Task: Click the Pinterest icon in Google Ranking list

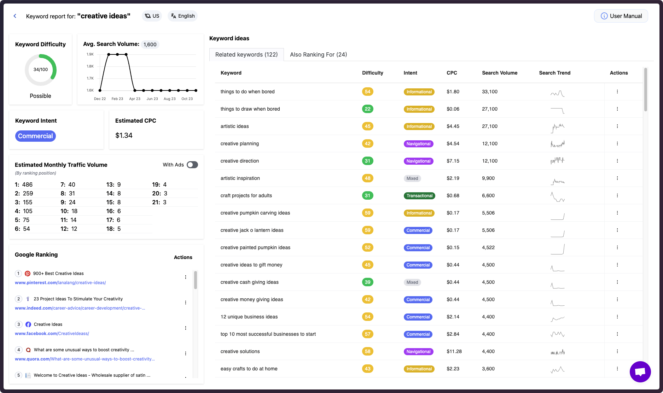Action: tap(28, 273)
